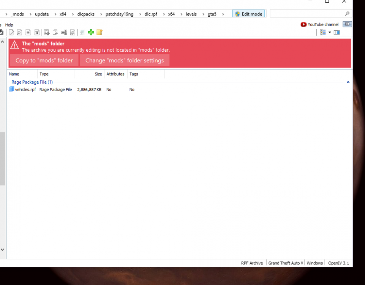365x285 pixels.
Task: Go to dlcpacks in breadcrumb path
Action: (x=86, y=14)
